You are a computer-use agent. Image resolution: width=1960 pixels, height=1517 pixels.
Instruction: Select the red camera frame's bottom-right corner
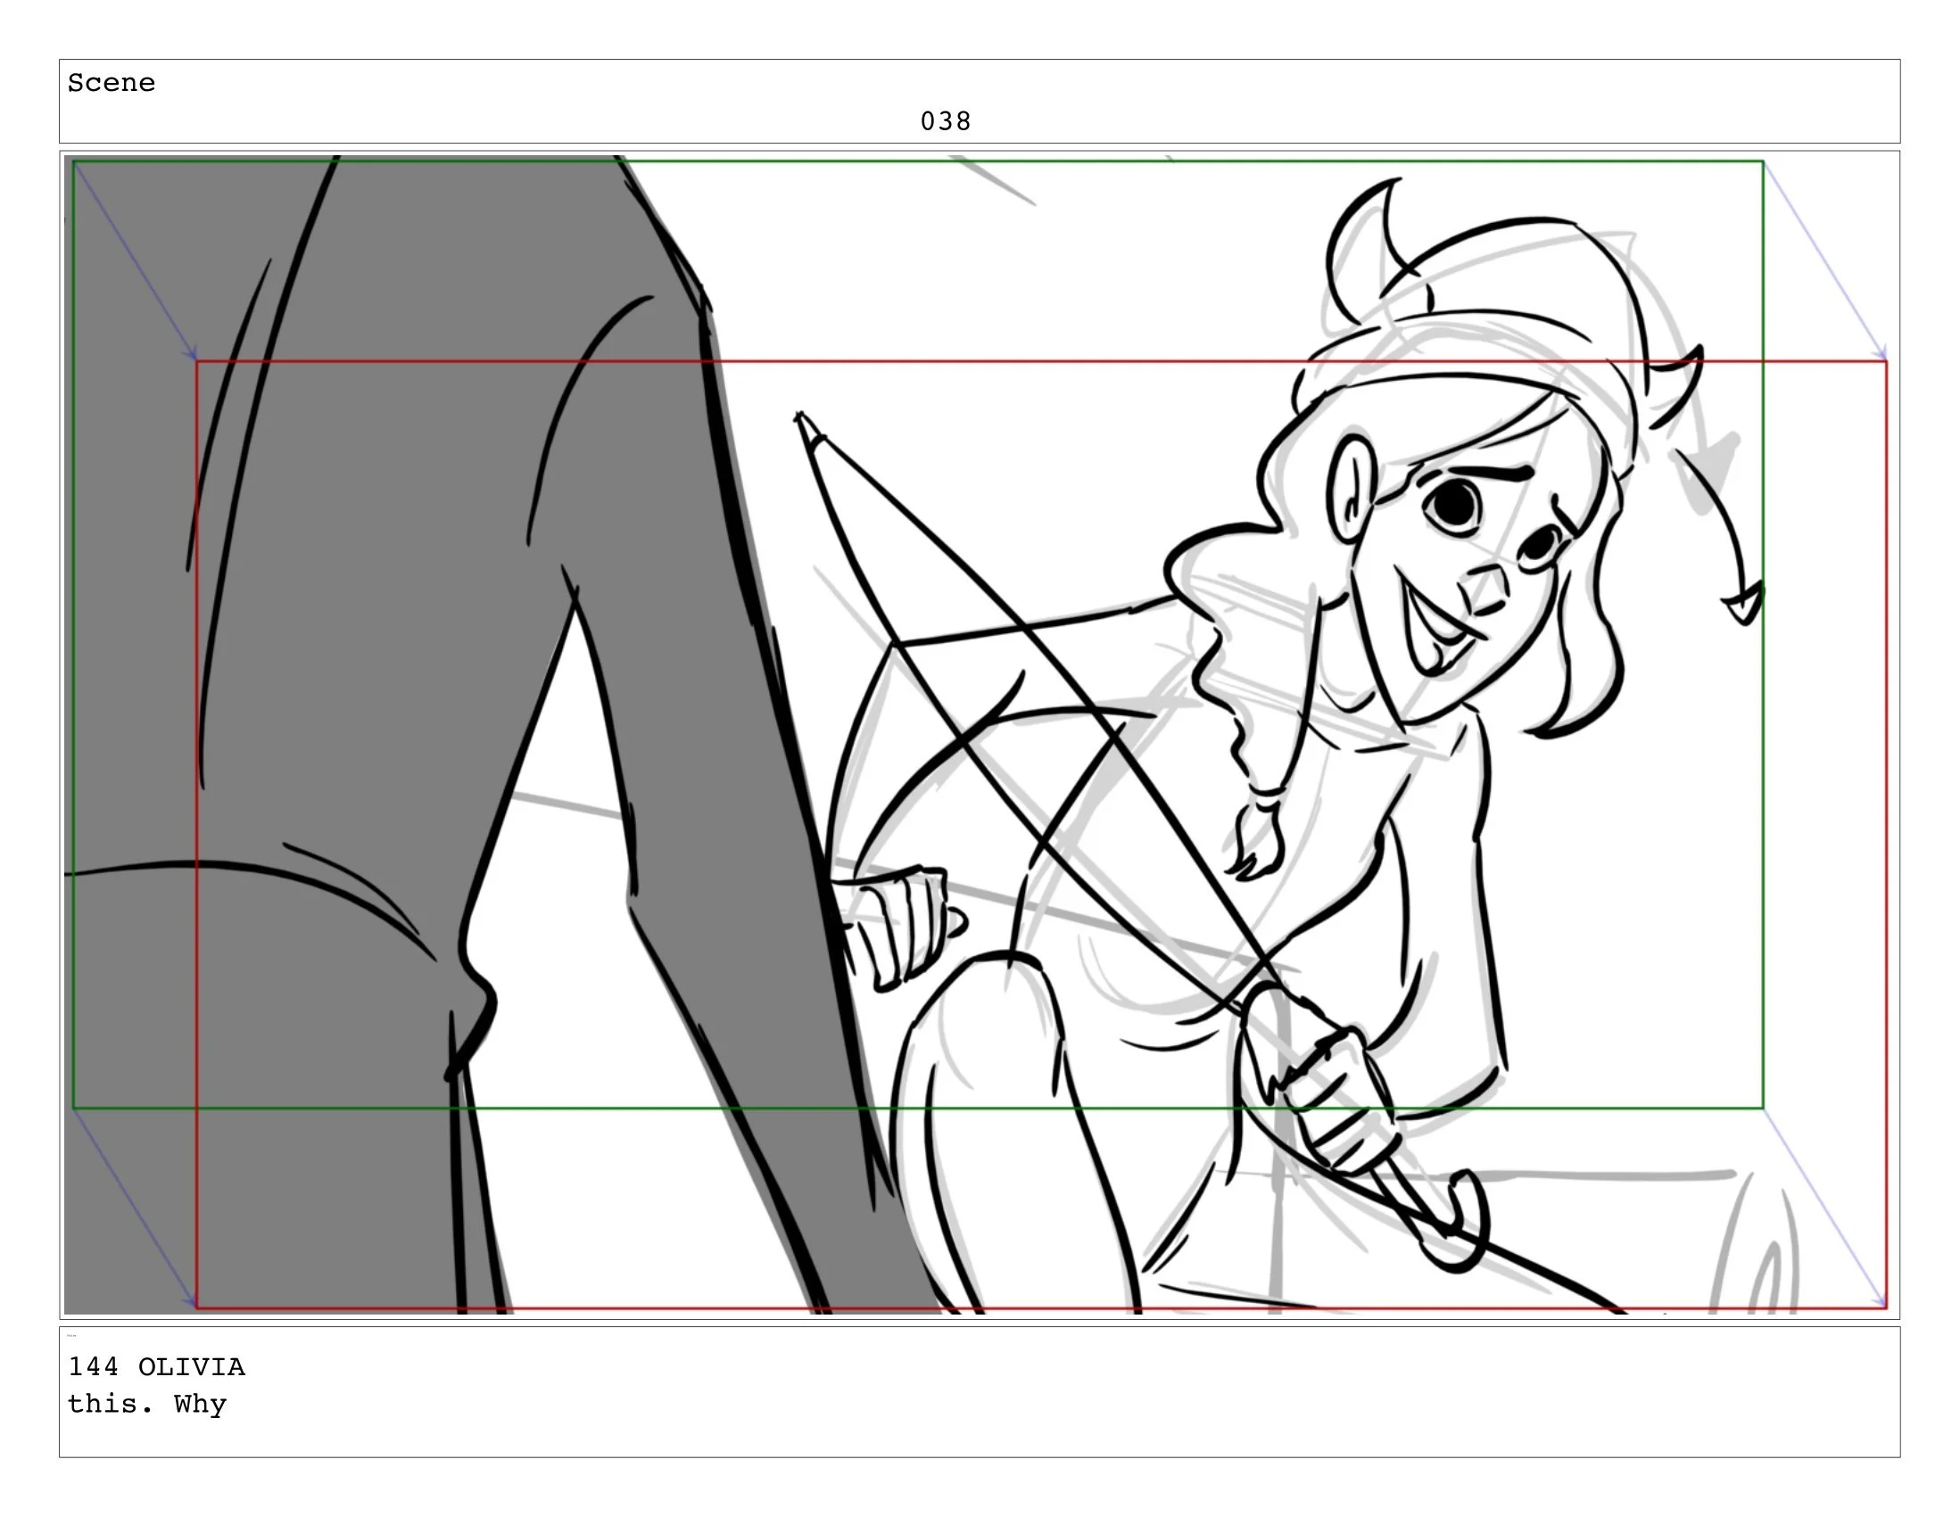pos(1886,1308)
